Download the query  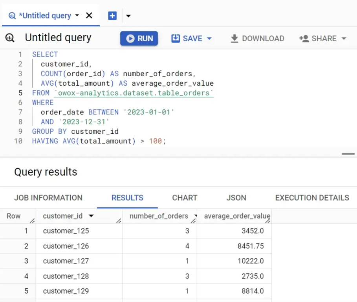point(258,39)
